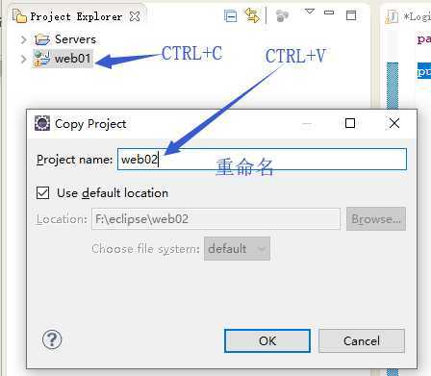This screenshot has height=376, width=431.
Task: Switch to the Project Explorer tab
Action: [76, 16]
